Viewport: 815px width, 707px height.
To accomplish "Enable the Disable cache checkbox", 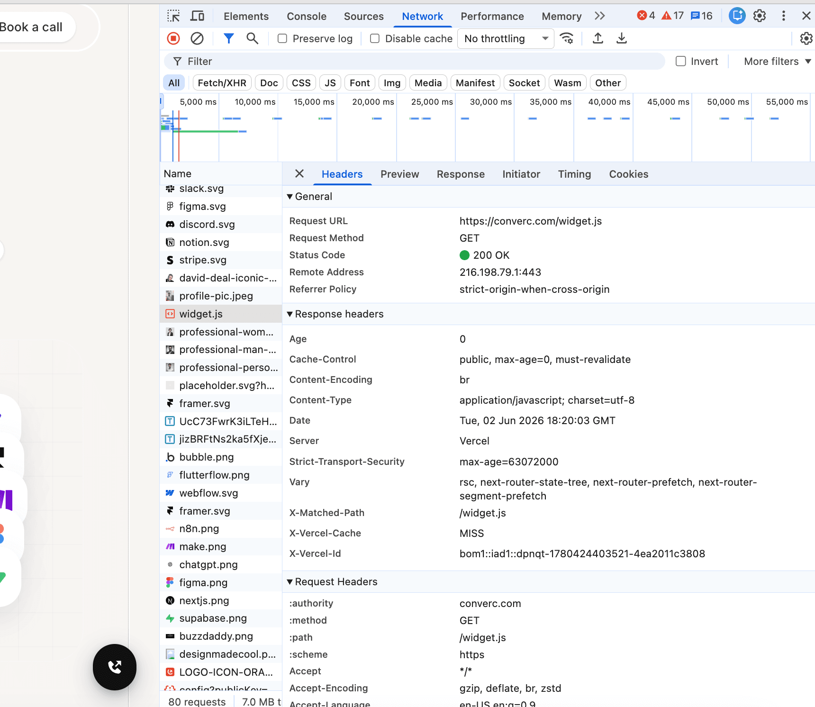I will (375, 38).
